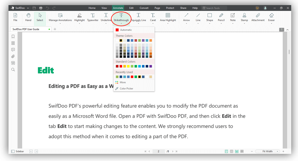This screenshot has width=298, height=161.
Task: Collapse the ribbon with the chevron
Action: tap(287, 30)
